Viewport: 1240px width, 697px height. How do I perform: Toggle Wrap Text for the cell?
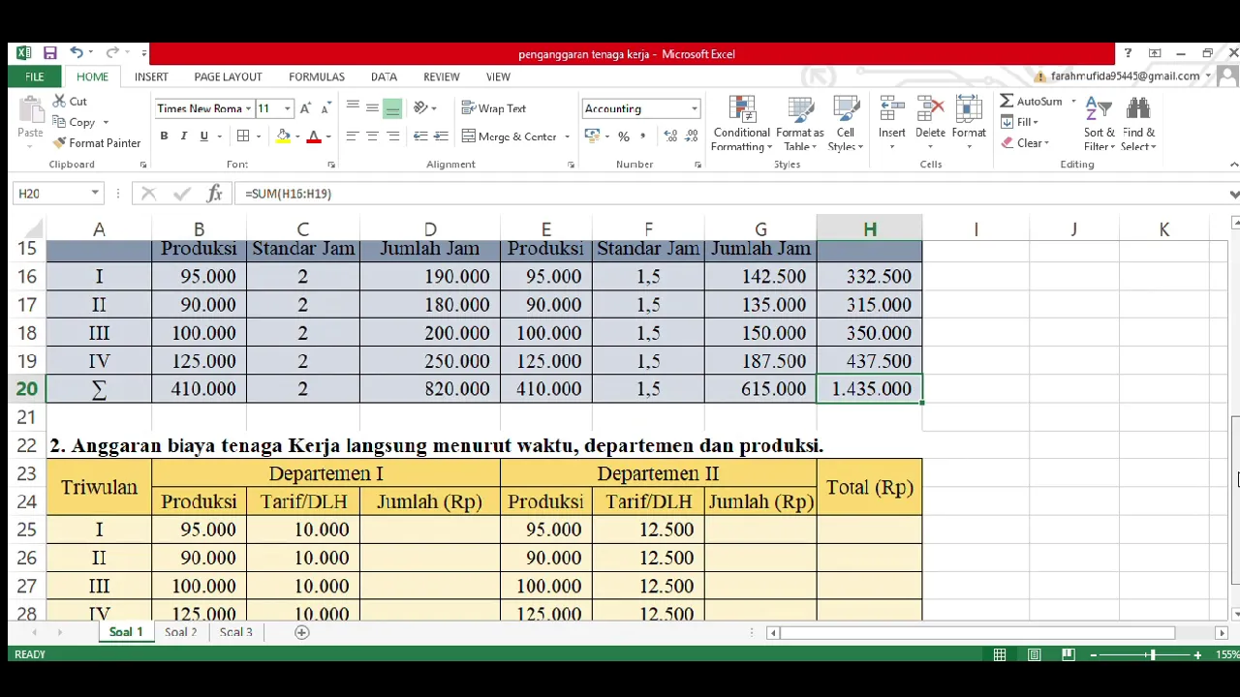(493, 108)
